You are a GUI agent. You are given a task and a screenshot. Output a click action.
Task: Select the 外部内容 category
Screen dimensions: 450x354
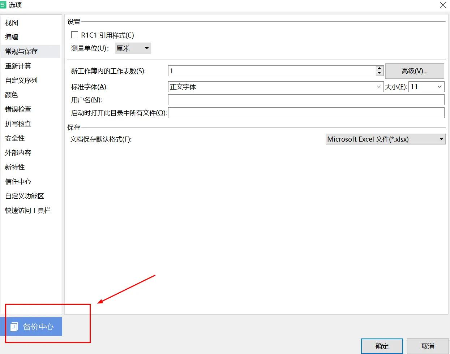pyautogui.click(x=31, y=152)
